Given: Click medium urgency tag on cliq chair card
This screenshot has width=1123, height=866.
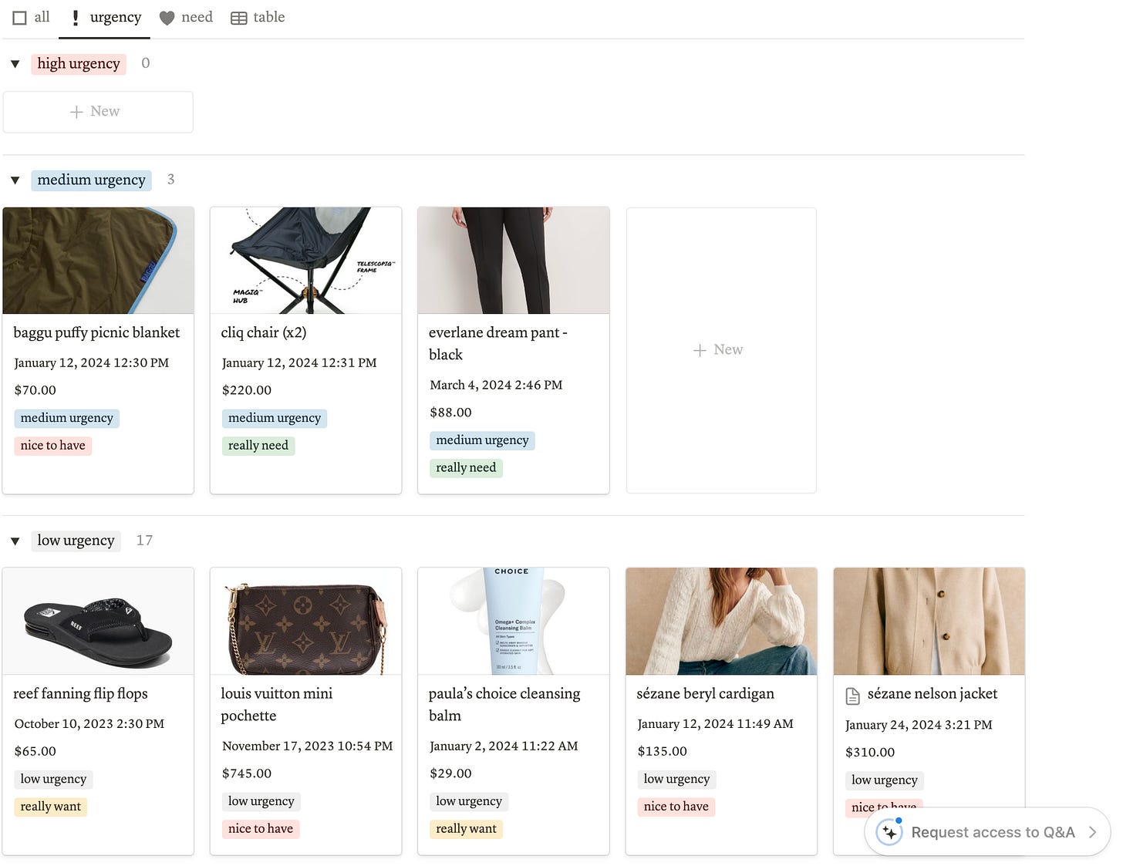Looking at the screenshot, I should (x=275, y=418).
